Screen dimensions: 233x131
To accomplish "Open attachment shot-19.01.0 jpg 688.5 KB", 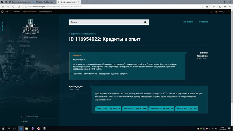I will (x=108, y=108).
